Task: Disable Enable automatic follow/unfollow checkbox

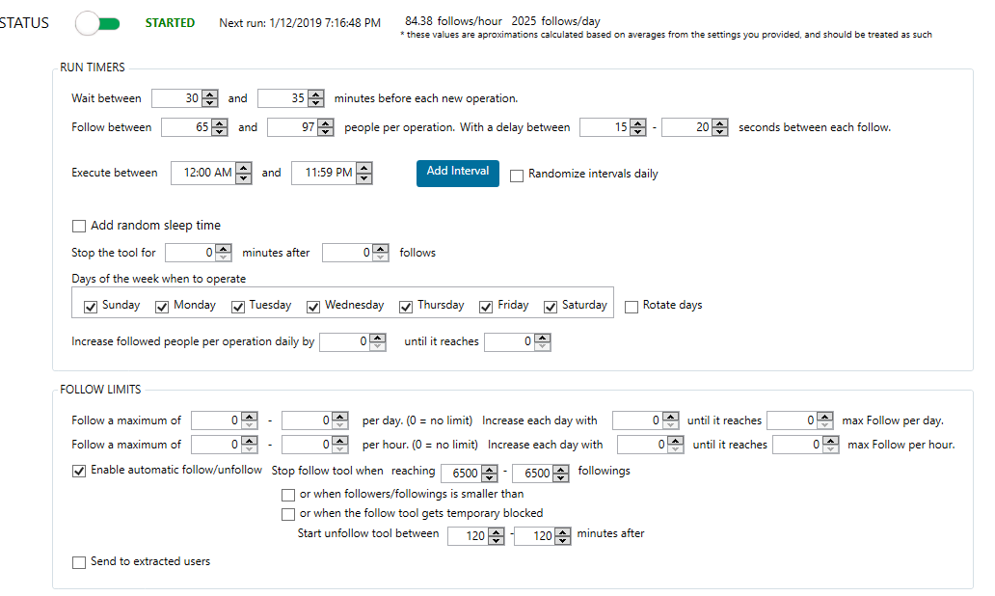Action: tap(79, 471)
